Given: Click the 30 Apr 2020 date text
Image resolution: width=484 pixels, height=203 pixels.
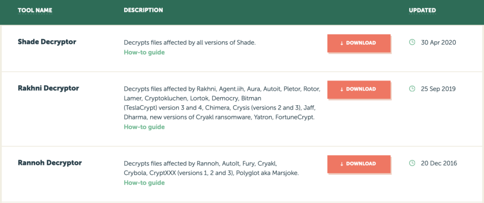Looking at the screenshot, I should pos(438,43).
